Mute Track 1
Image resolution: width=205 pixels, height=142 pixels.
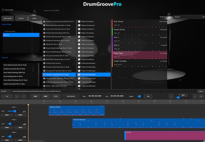20,115
